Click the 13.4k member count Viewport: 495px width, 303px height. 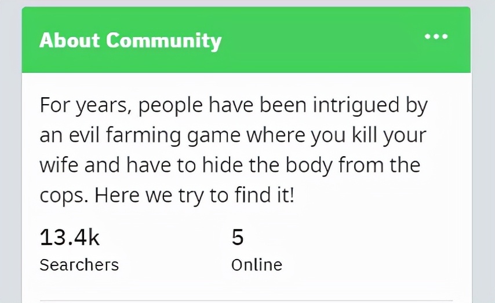(x=70, y=237)
